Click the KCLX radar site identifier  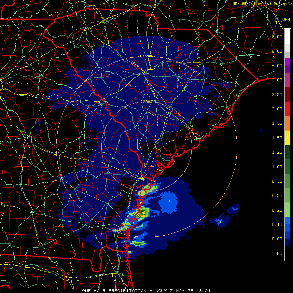pyautogui.click(x=161, y=291)
